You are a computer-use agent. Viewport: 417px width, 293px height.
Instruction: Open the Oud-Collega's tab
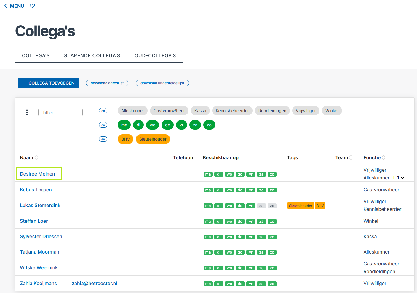155,55
